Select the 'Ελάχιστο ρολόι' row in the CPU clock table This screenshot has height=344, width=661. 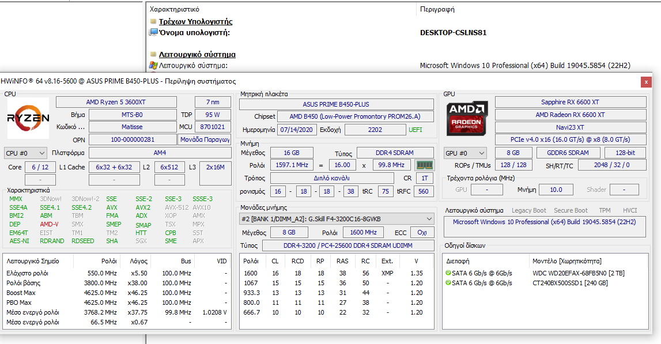pos(117,273)
